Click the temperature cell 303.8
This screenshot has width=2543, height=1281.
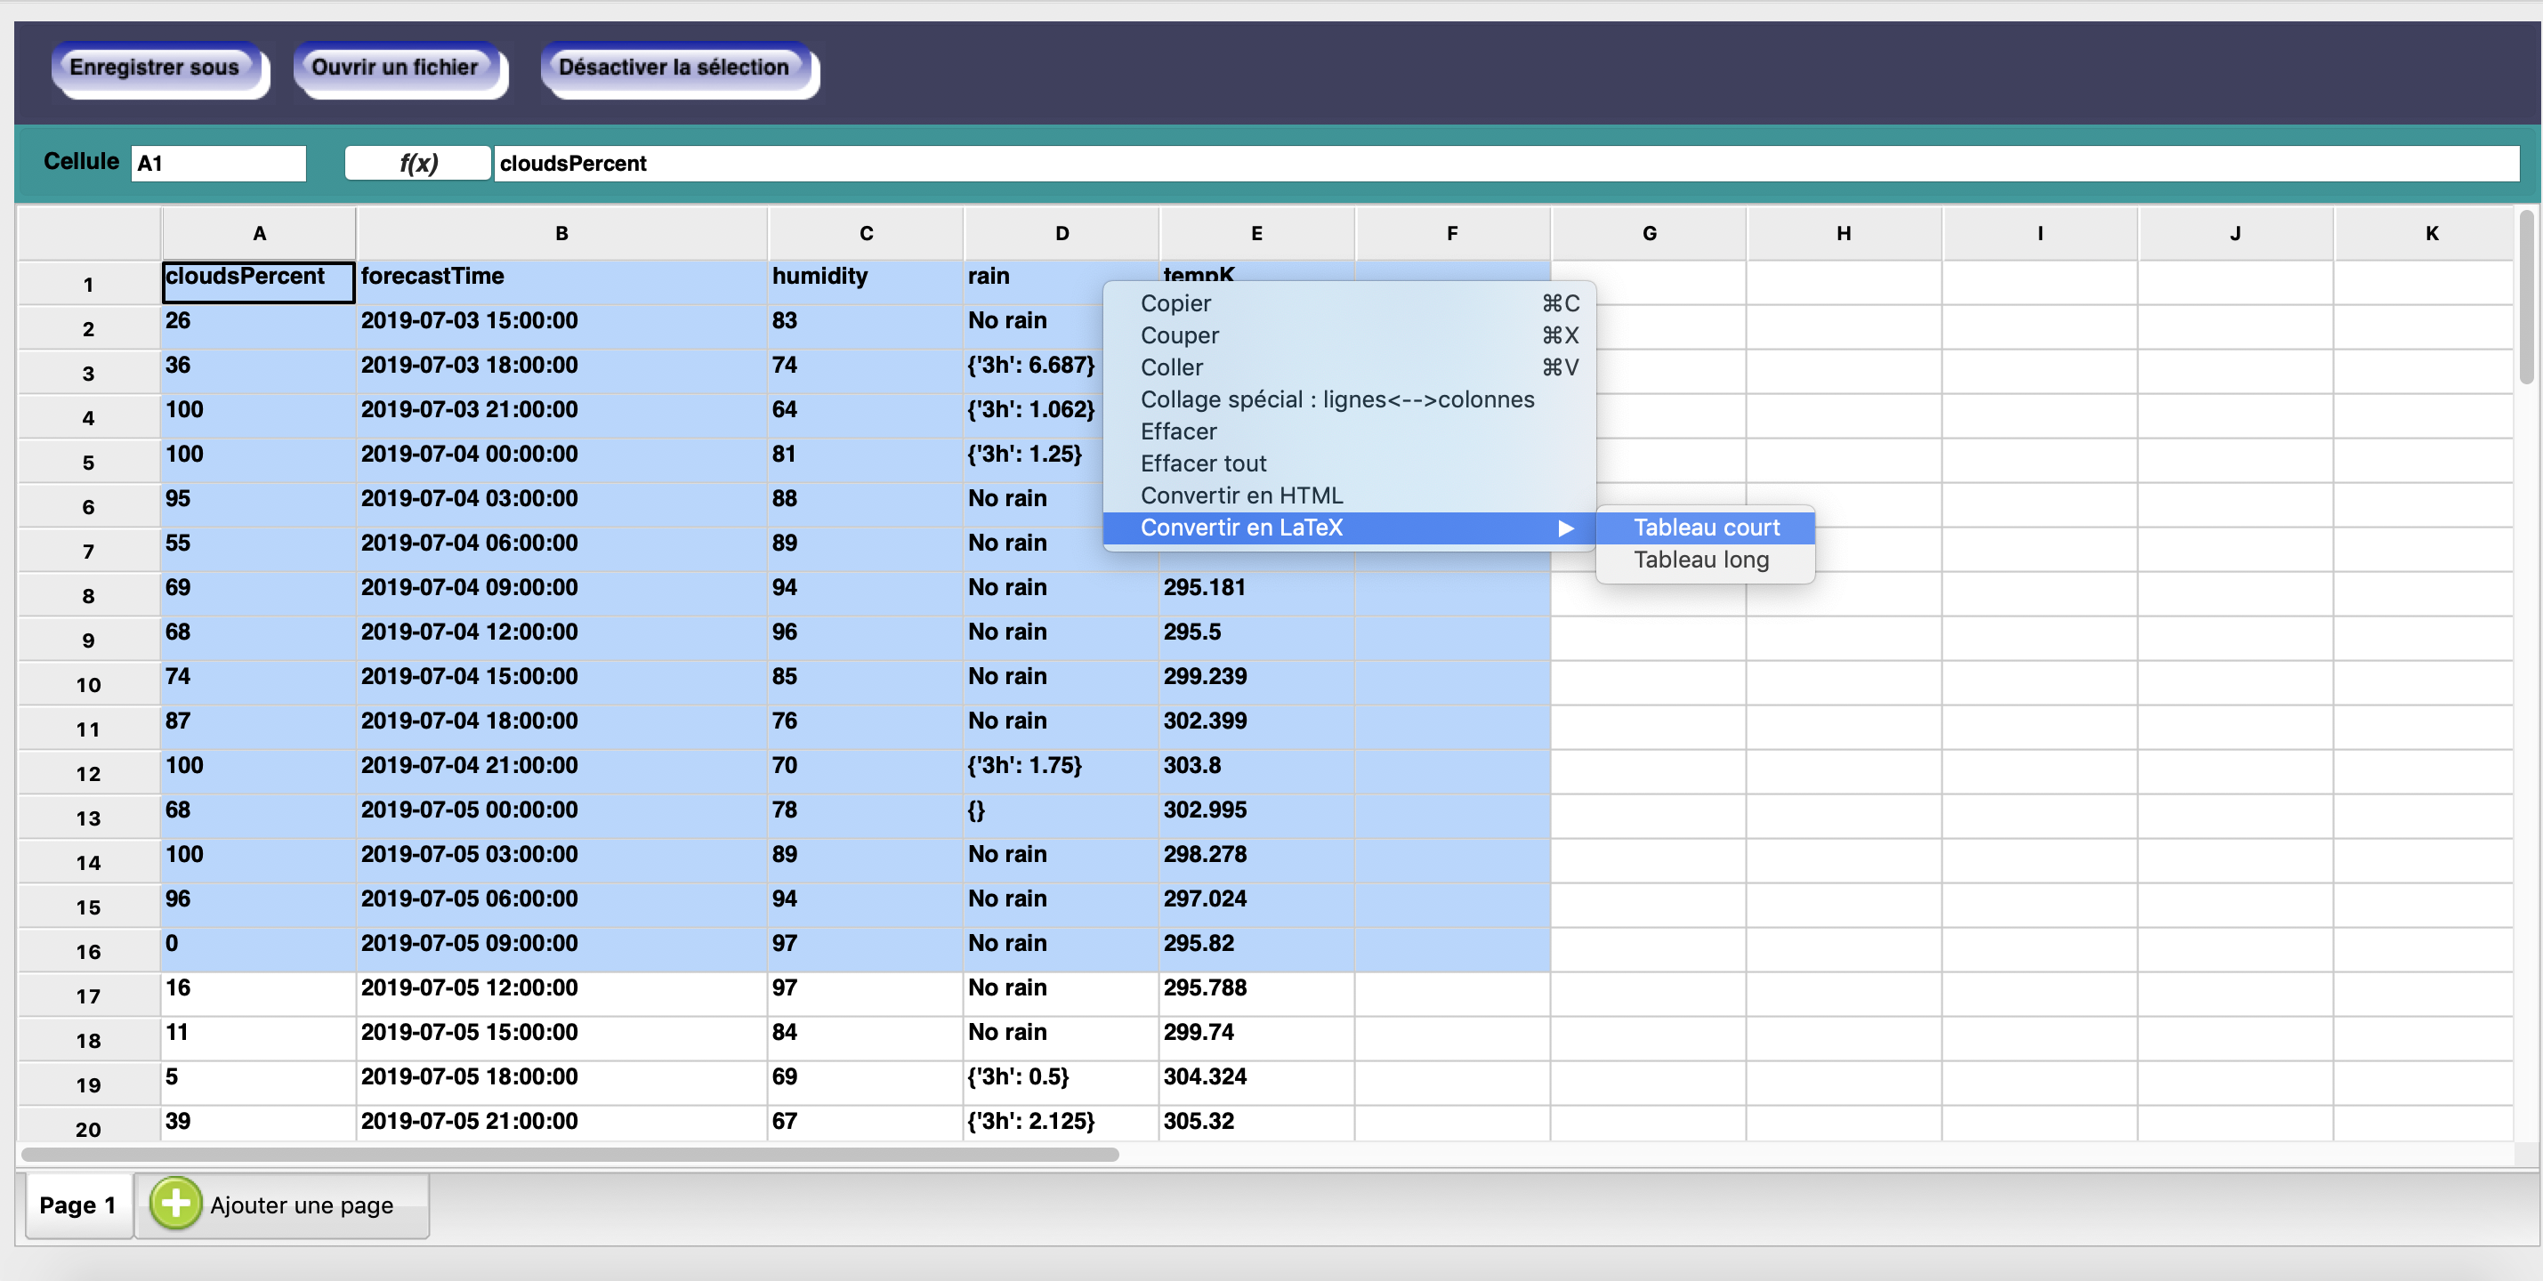[x=1256, y=772]
